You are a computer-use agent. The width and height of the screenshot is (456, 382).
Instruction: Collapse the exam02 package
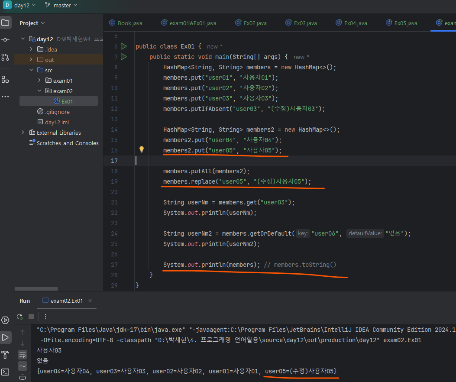click(39, 91)
